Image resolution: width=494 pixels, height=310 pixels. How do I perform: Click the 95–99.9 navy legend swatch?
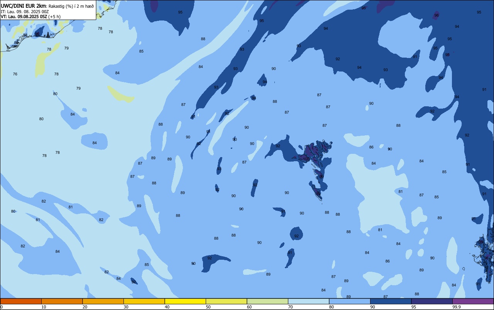tap(432, 301)
